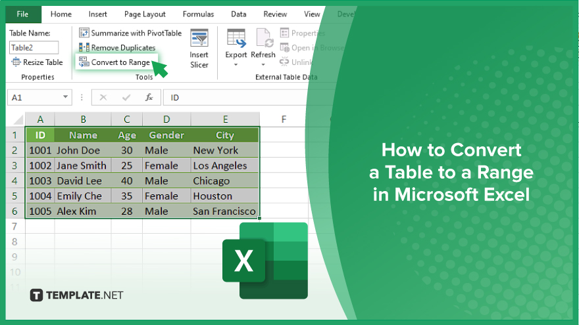Click the Enter checkmark icon in formula bar

coord(126,98)
